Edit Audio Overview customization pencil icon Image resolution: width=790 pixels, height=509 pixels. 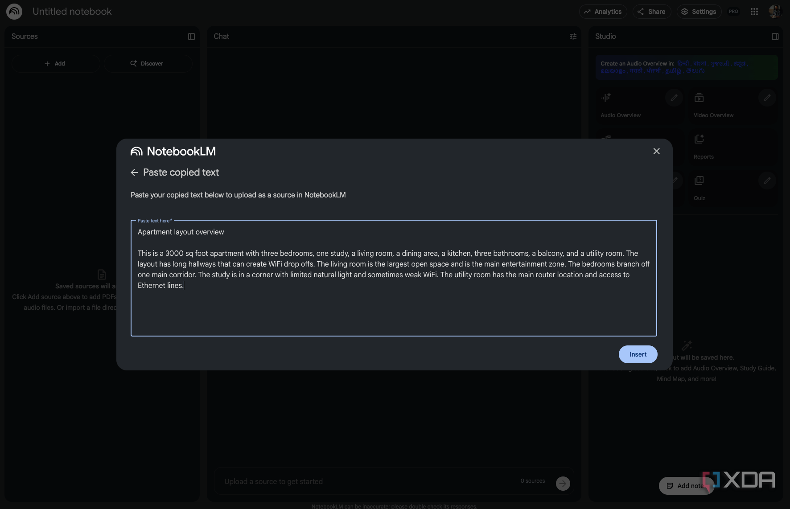click(x=674, y=98)
